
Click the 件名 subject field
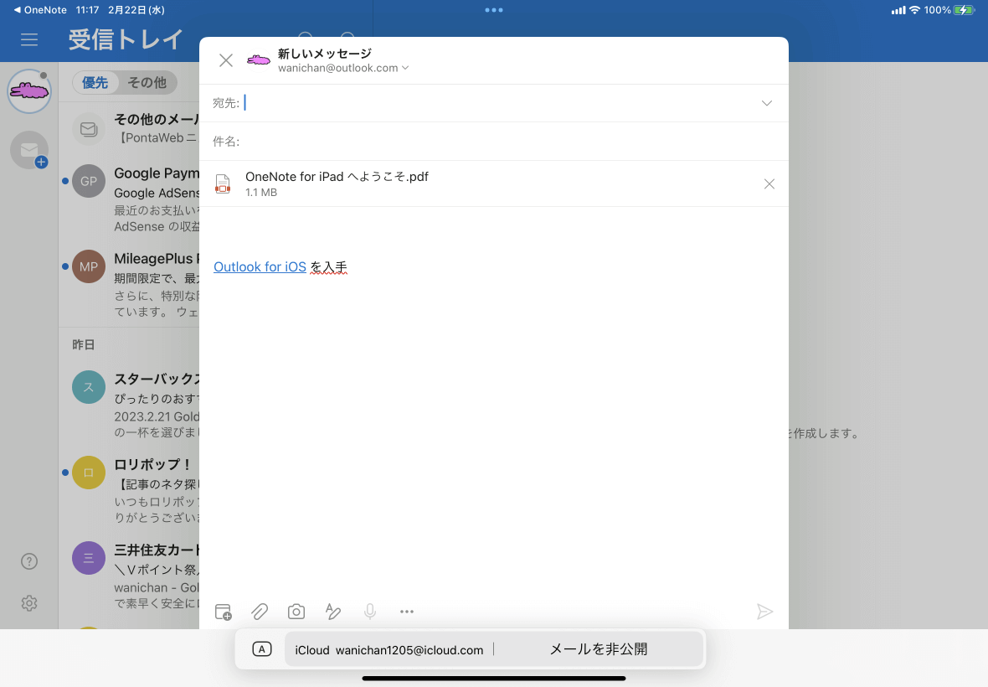(x=494, y=142)
